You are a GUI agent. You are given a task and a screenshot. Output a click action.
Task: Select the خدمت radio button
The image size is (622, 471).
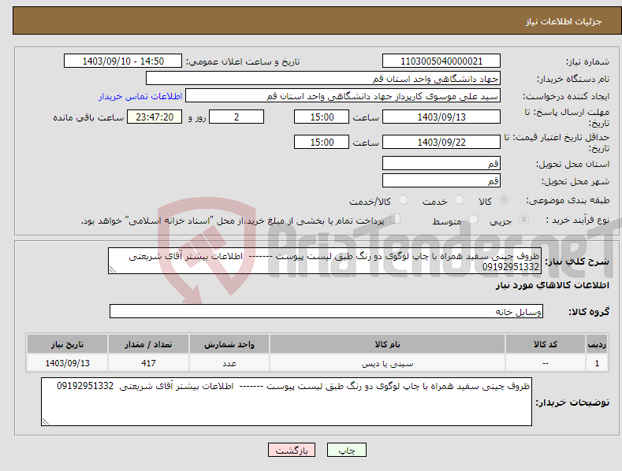pos(459,200)
